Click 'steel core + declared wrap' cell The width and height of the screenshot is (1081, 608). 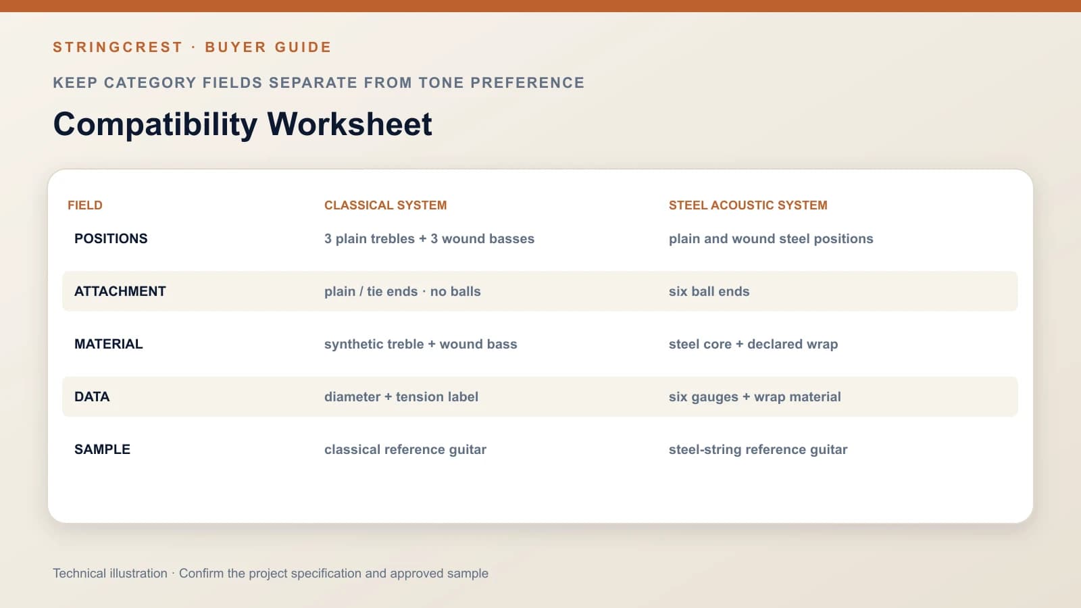click(753, 344)
